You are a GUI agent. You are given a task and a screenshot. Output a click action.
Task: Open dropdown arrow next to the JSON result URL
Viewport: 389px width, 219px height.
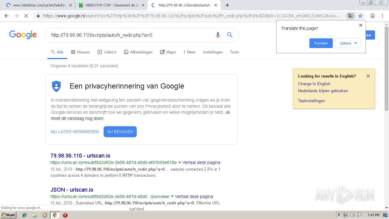point(172,196)
